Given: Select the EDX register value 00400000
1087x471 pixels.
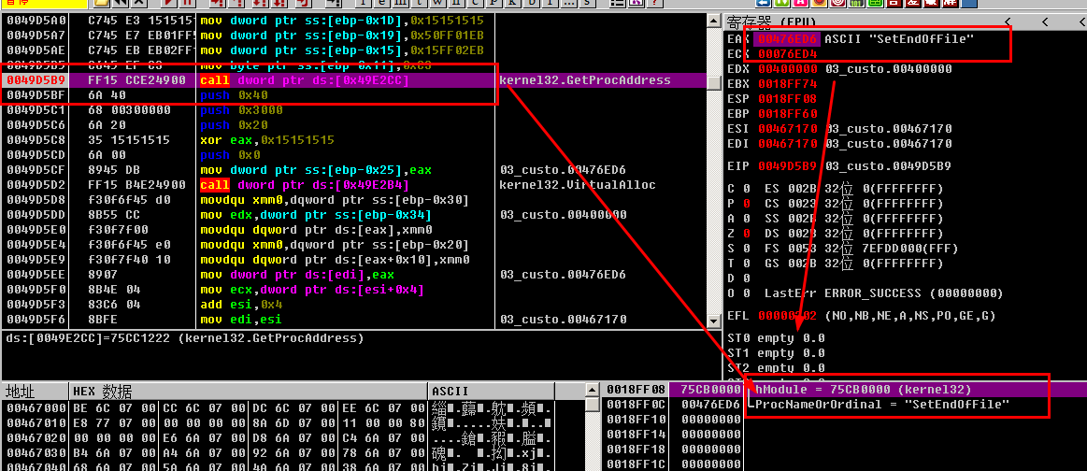Looking at the screenshot, I should pyautogui.click(x=788, y=69).
